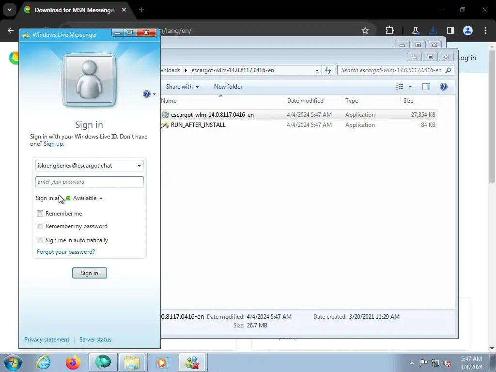
Task: Open the Server status link
Action: click(x=95, y=340)
